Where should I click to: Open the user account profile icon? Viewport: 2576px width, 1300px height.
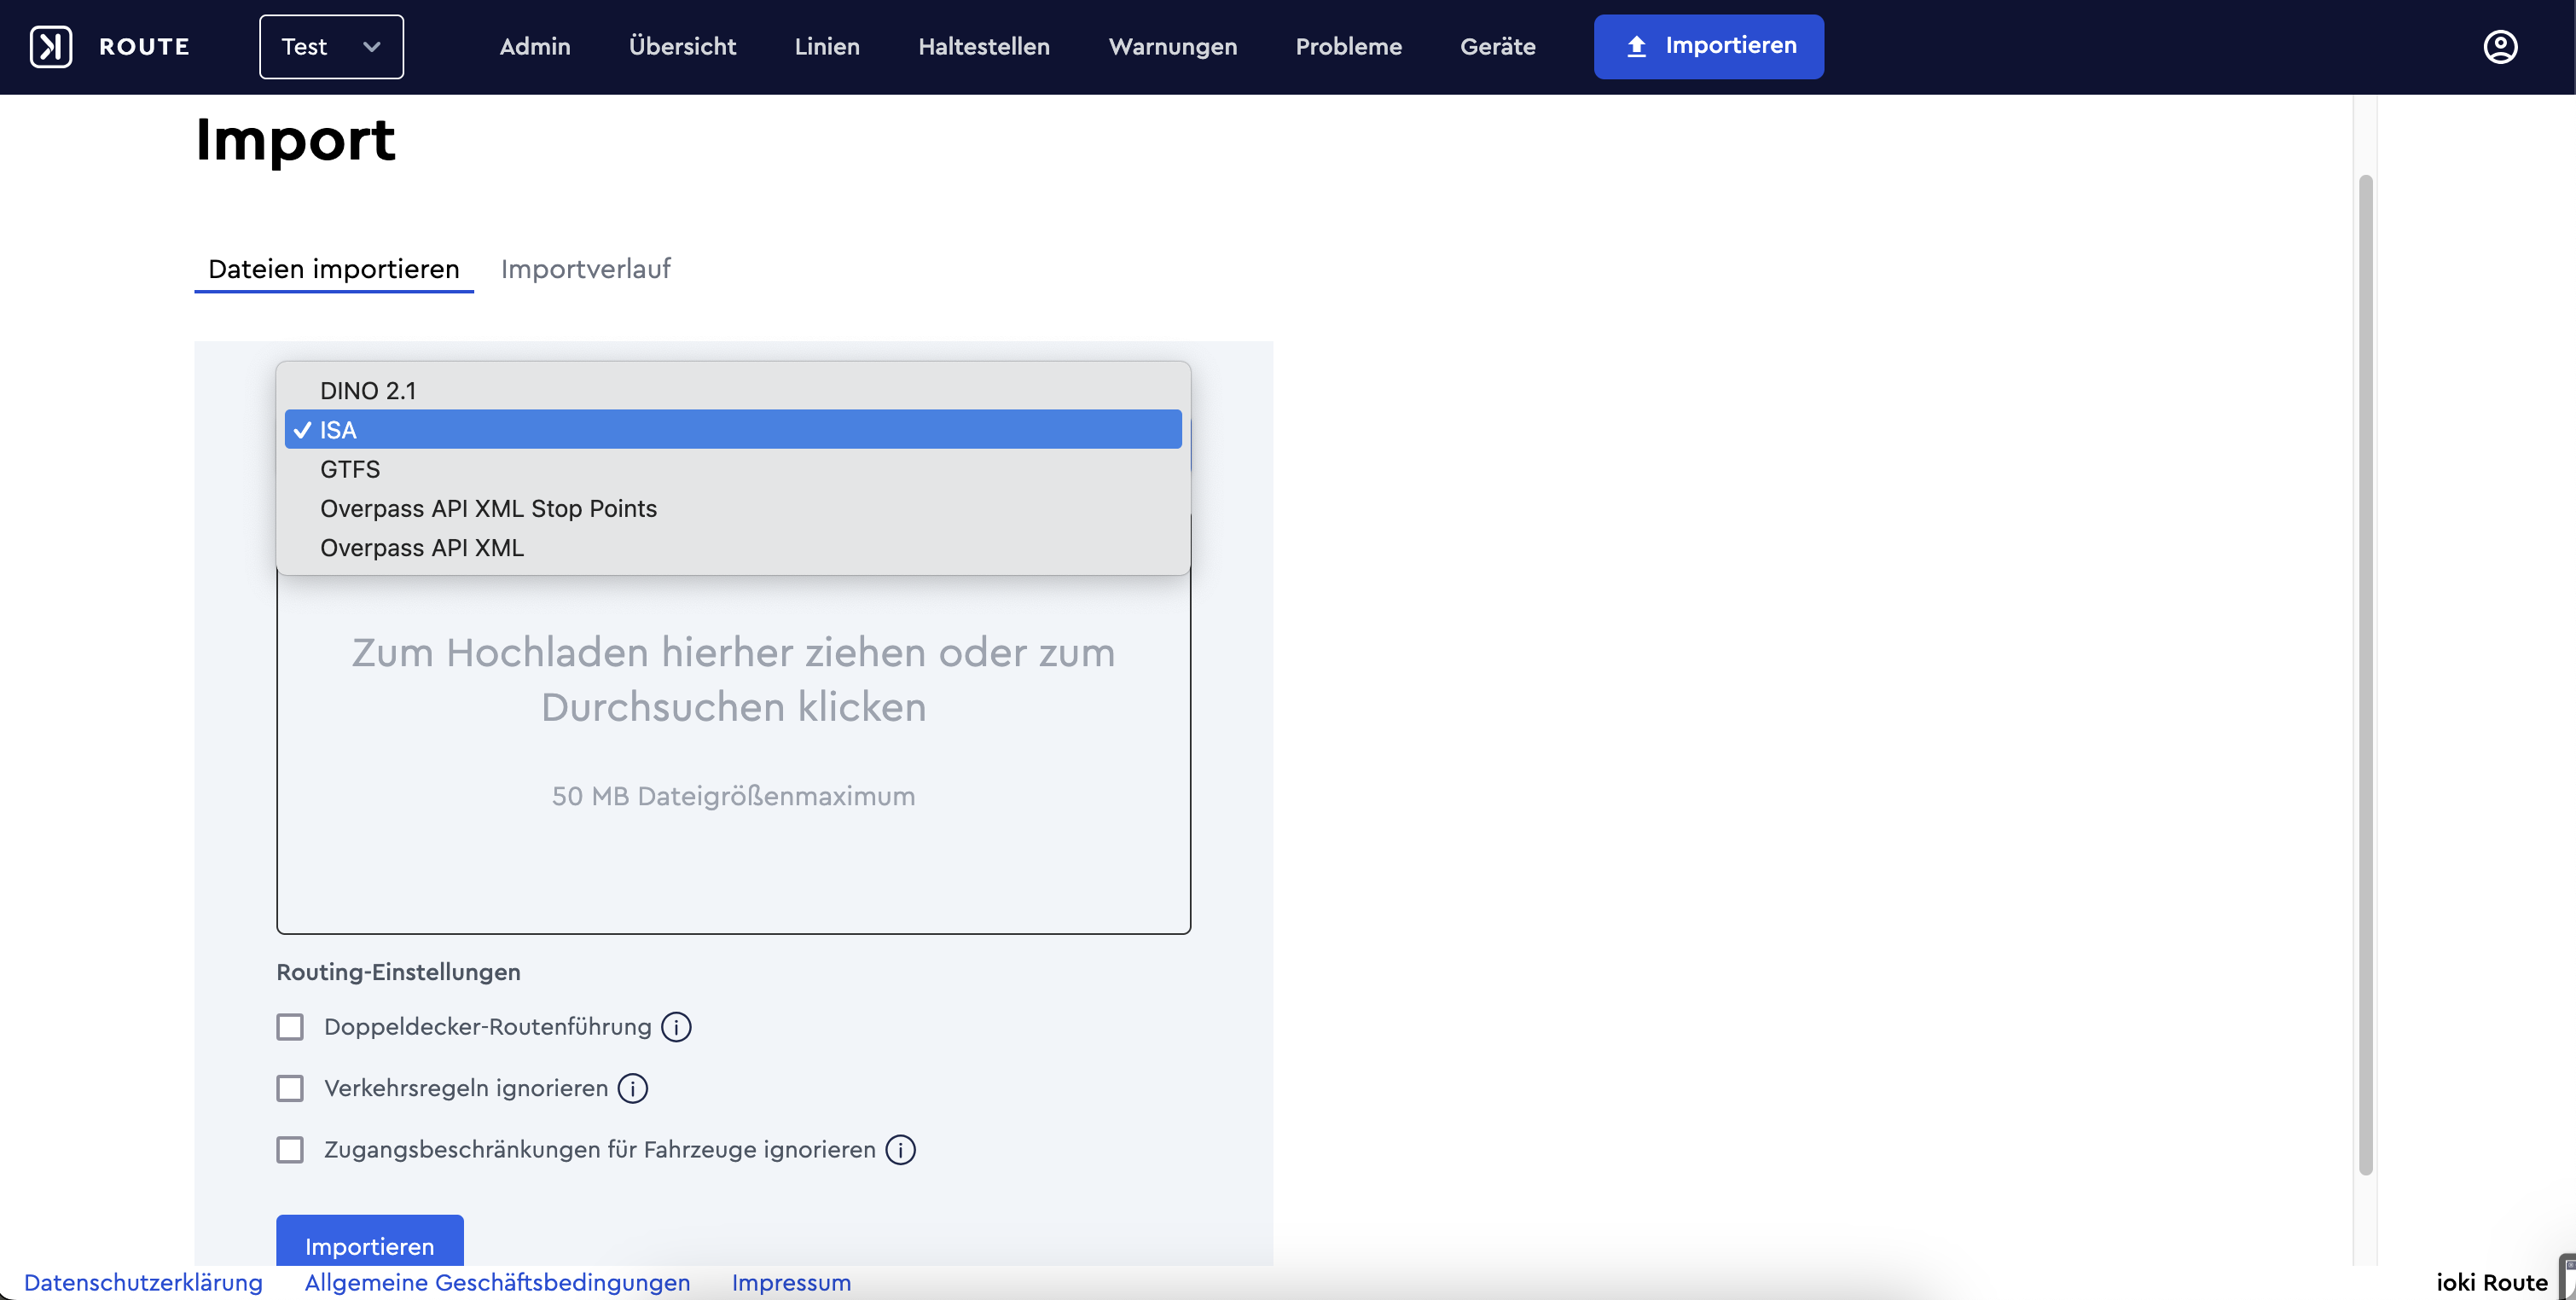click(x=2499, y=47)
